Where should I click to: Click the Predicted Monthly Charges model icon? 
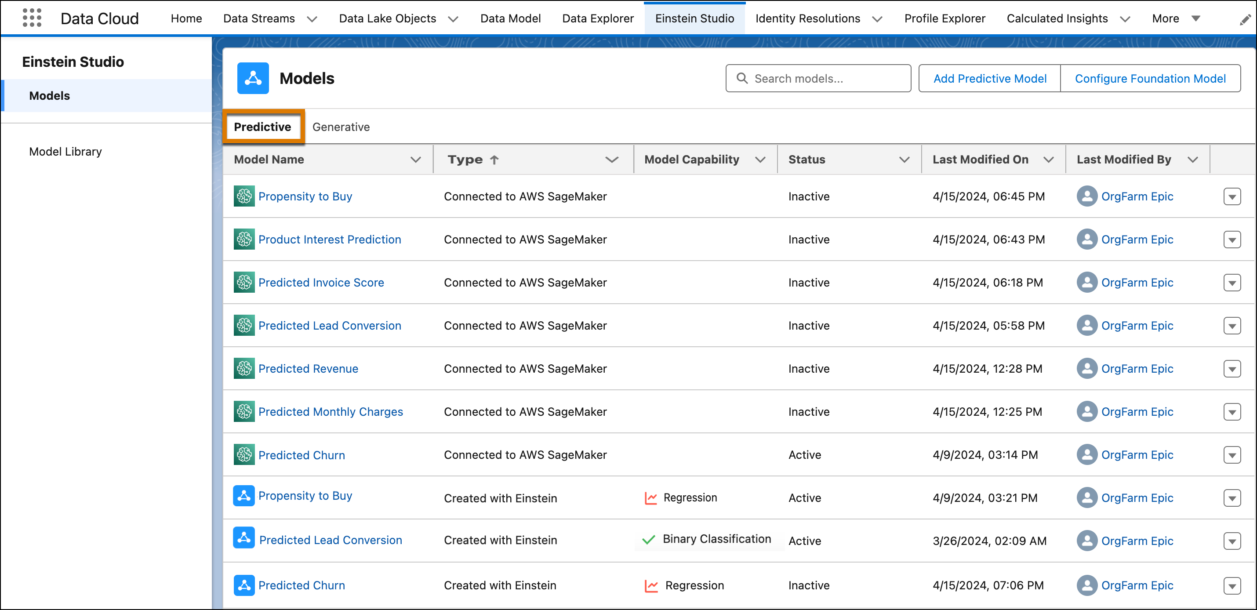click(x=244, y=411)
